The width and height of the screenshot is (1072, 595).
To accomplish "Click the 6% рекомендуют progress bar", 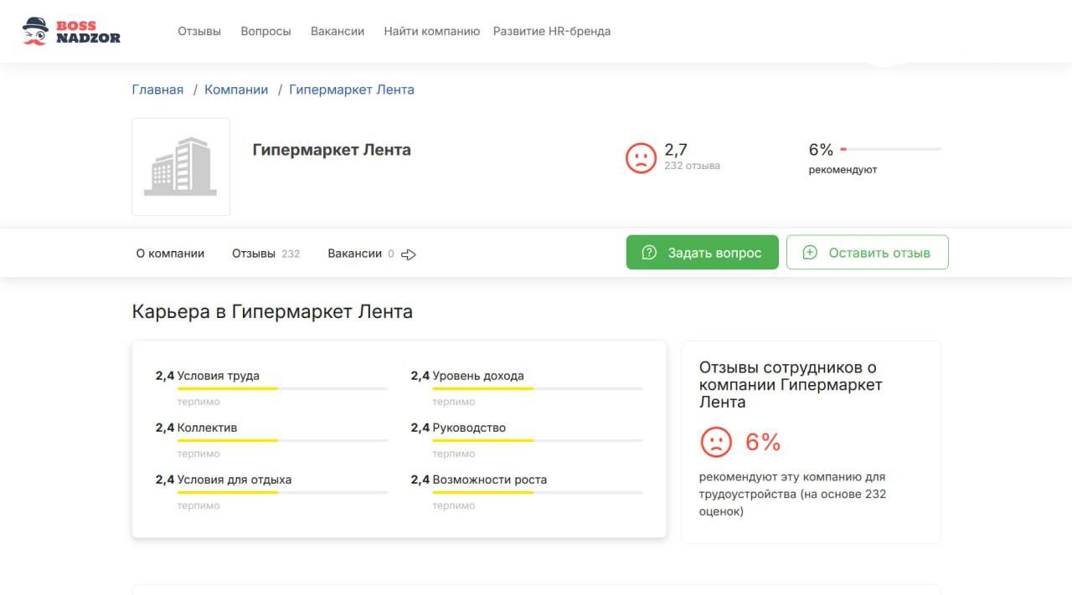I will 890,150.
